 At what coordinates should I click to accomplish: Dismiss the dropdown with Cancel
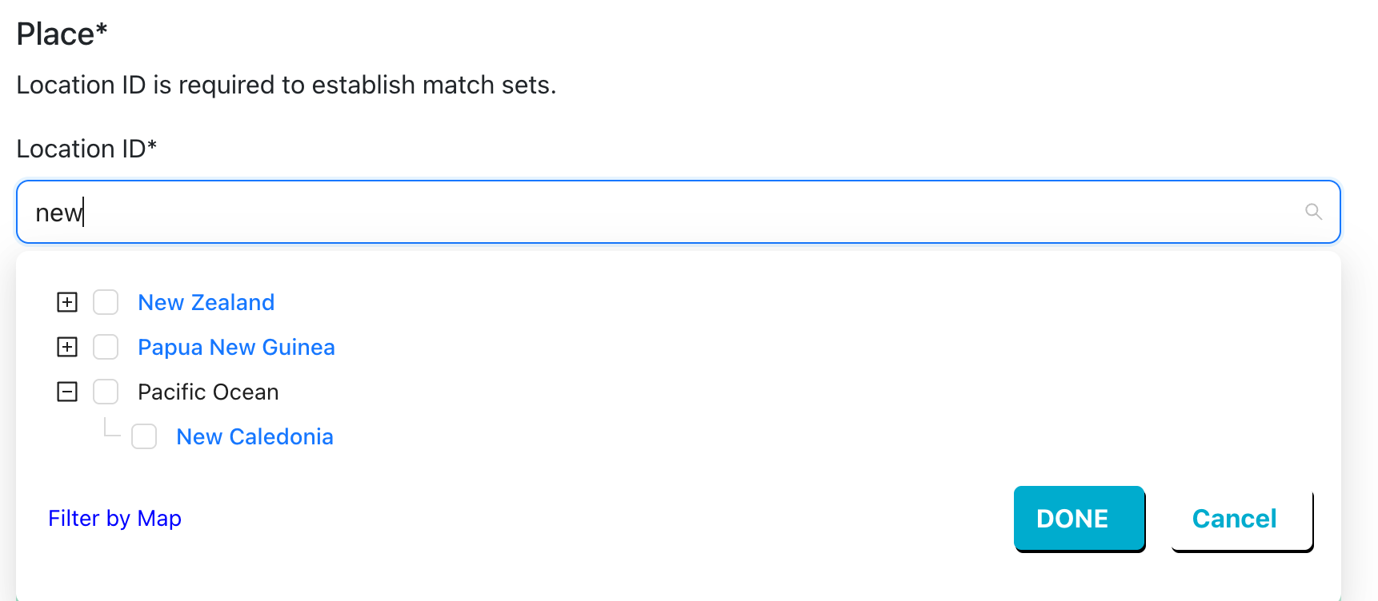coord(1242,519)
